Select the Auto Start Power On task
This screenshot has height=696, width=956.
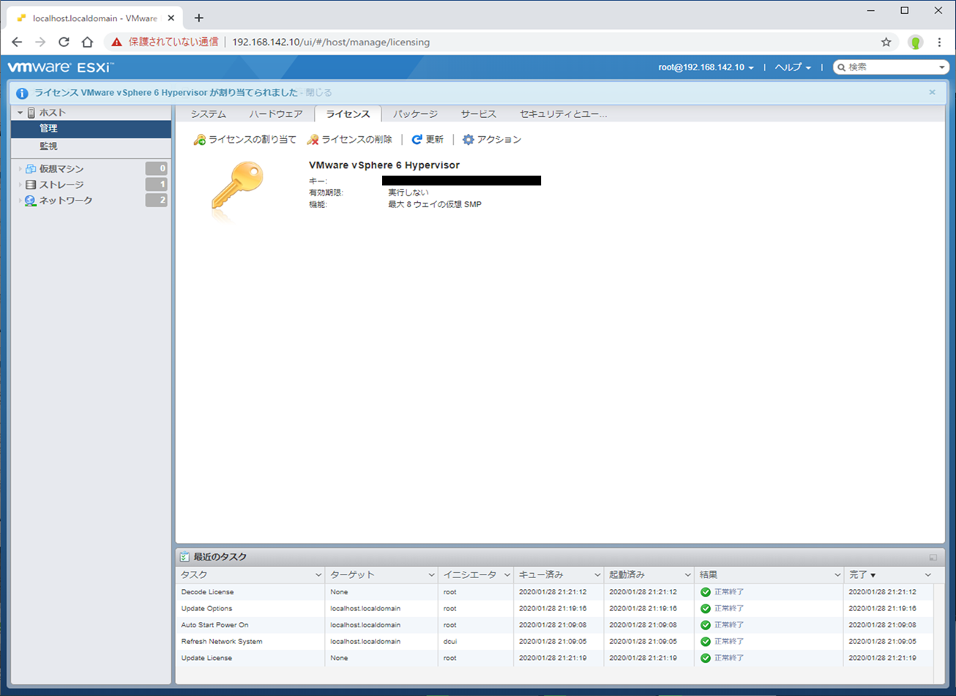[x=555, y=626]
